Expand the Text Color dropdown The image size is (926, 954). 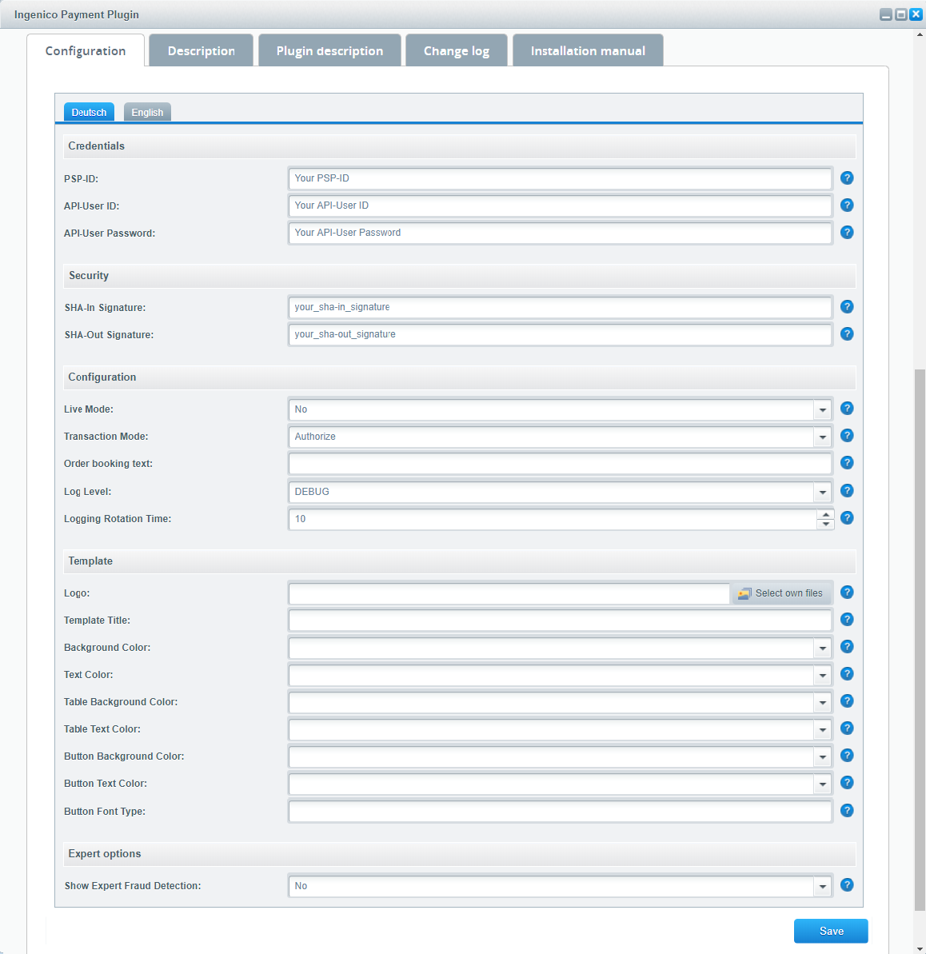point(823,676)
